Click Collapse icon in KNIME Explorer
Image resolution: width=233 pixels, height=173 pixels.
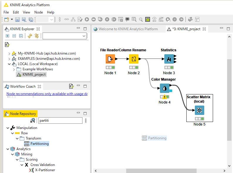(14, 36)
